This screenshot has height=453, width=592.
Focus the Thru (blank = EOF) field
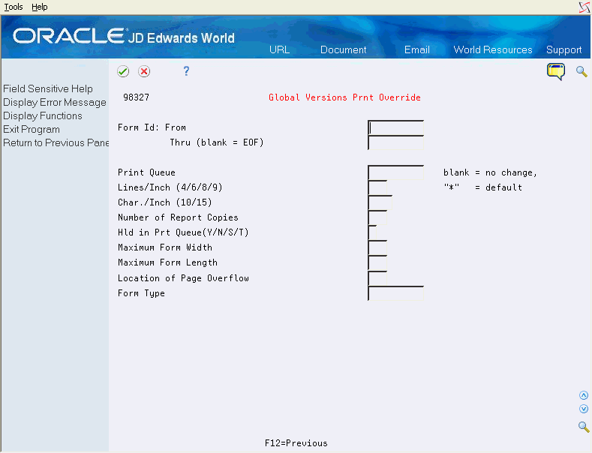[x=395, y=142]
